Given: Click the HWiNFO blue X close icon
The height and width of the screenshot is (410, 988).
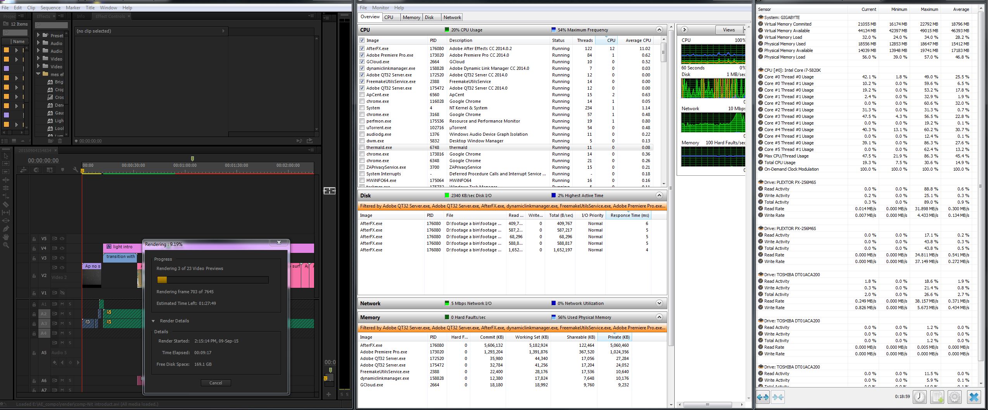Looking at the screenshot, I should (974, 397).
